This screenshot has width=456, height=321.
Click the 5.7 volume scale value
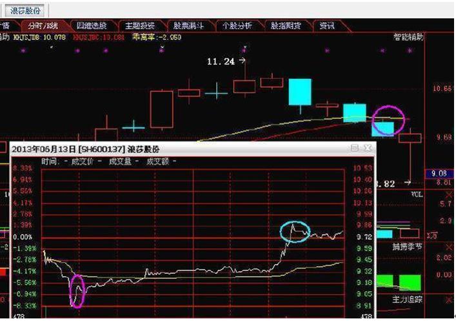446,204
